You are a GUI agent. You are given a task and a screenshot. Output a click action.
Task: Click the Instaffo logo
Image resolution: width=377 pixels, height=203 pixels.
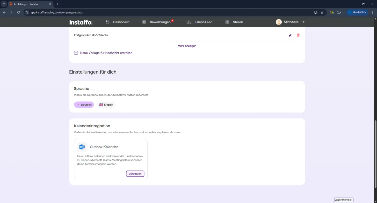(x=81, y=22)
